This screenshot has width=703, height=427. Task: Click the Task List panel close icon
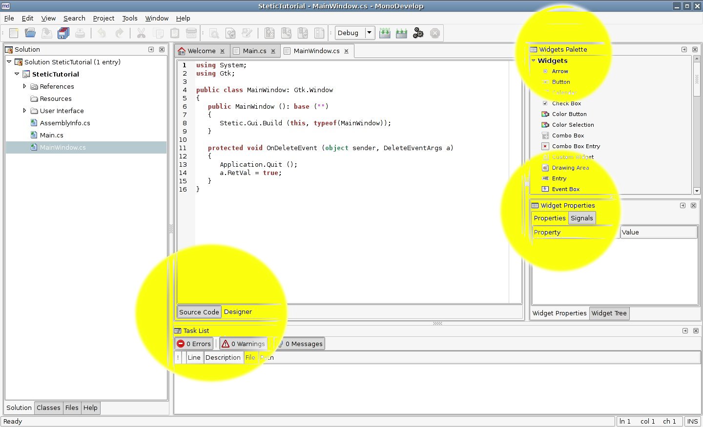point(696,330)
